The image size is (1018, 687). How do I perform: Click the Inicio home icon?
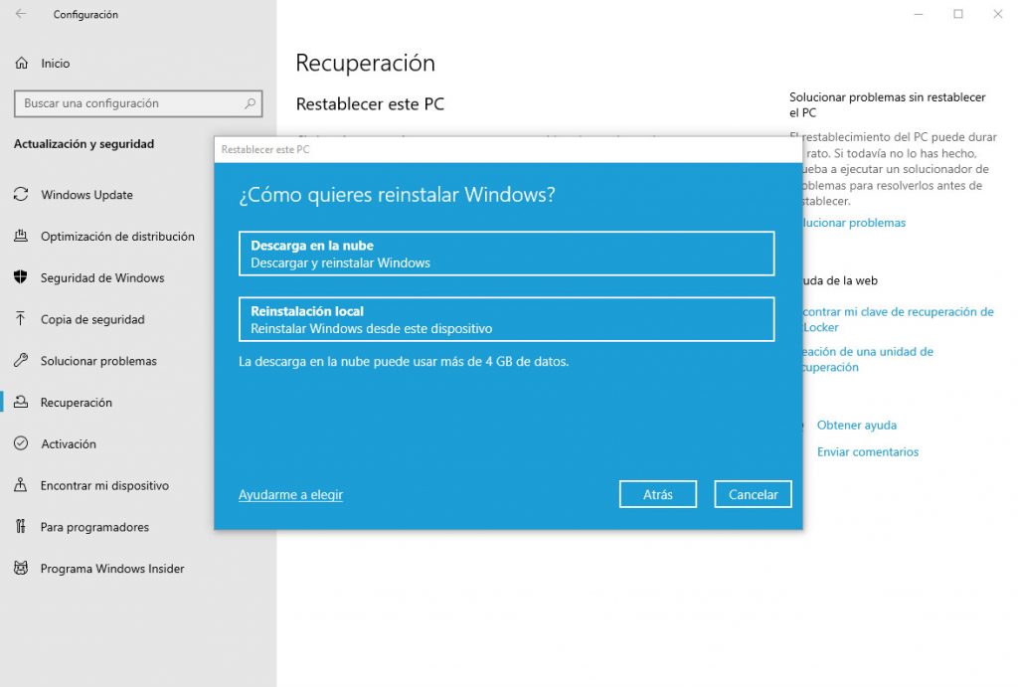[x=22, y=64]
